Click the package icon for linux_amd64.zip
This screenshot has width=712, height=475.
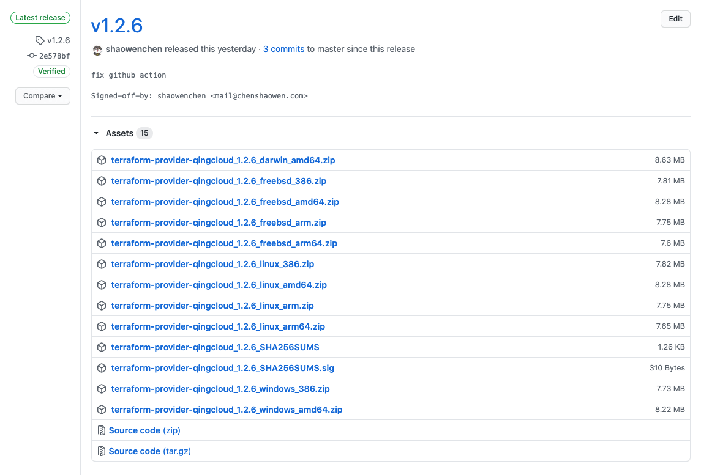(102, 285)
